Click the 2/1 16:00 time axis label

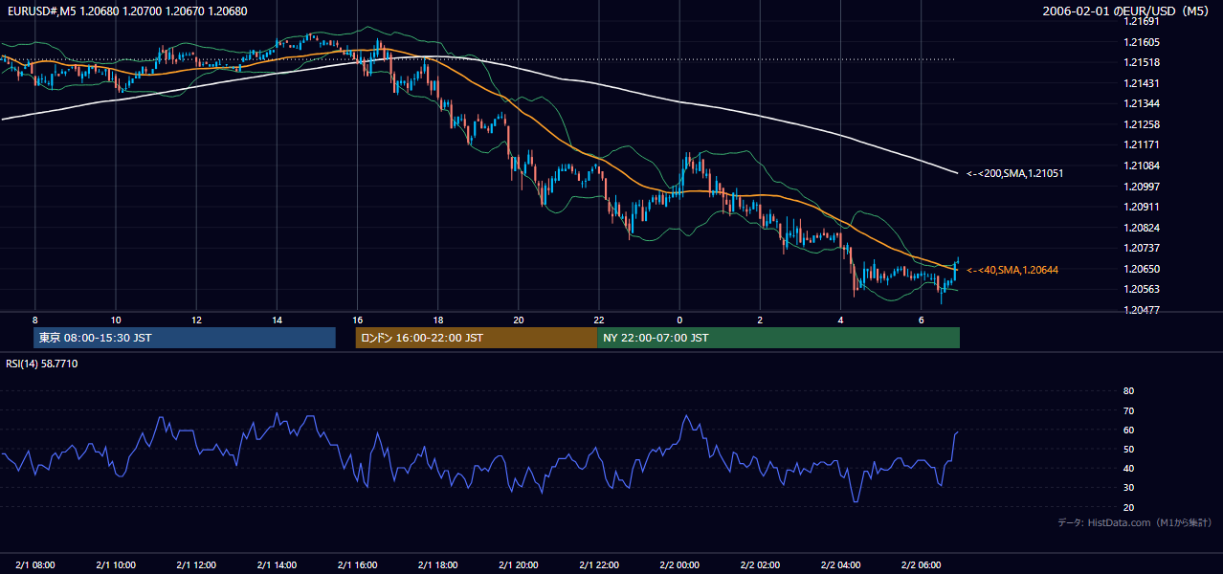pyautogui.click(x=357, y=564)
